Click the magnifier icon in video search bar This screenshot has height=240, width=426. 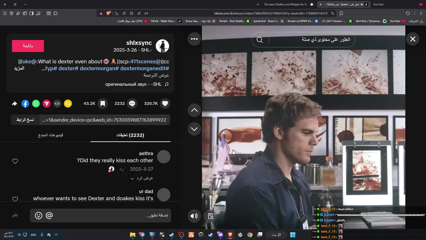coord(260,40)
